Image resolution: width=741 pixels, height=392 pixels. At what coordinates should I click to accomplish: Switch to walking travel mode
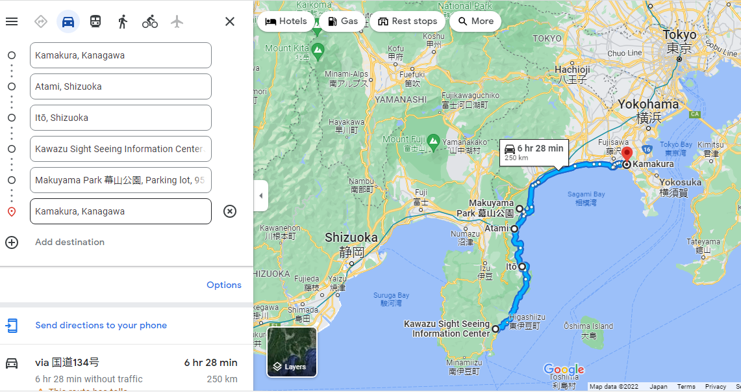coord(122,21)
